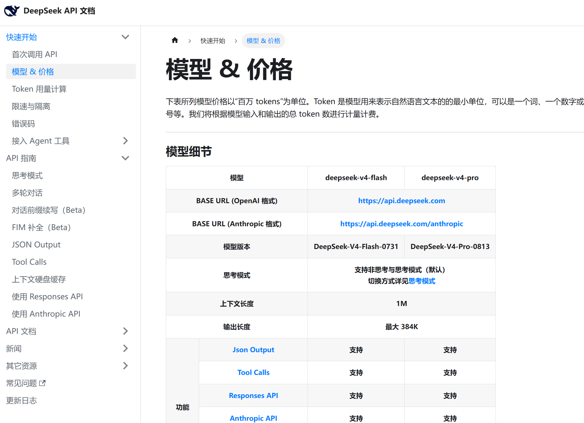Click 快速开始 in the breadcrumb

(x=213, y=41)
